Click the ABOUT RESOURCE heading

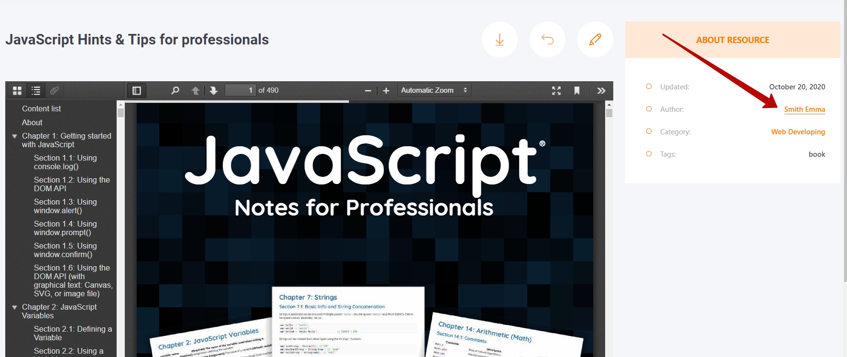pos(732,40)
